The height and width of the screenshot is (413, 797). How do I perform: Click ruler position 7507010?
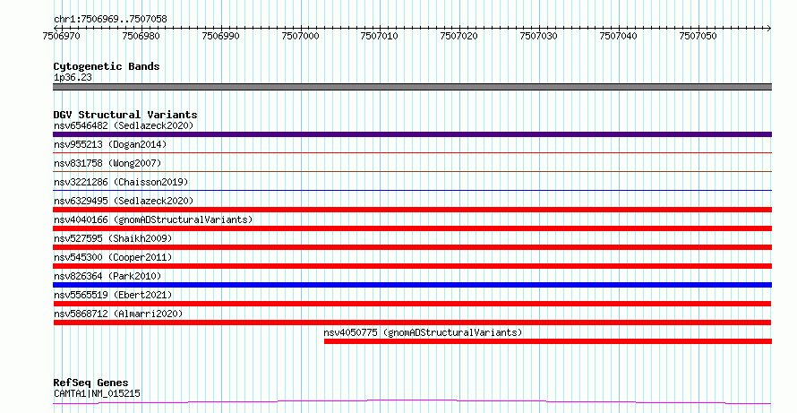point(380,36)
